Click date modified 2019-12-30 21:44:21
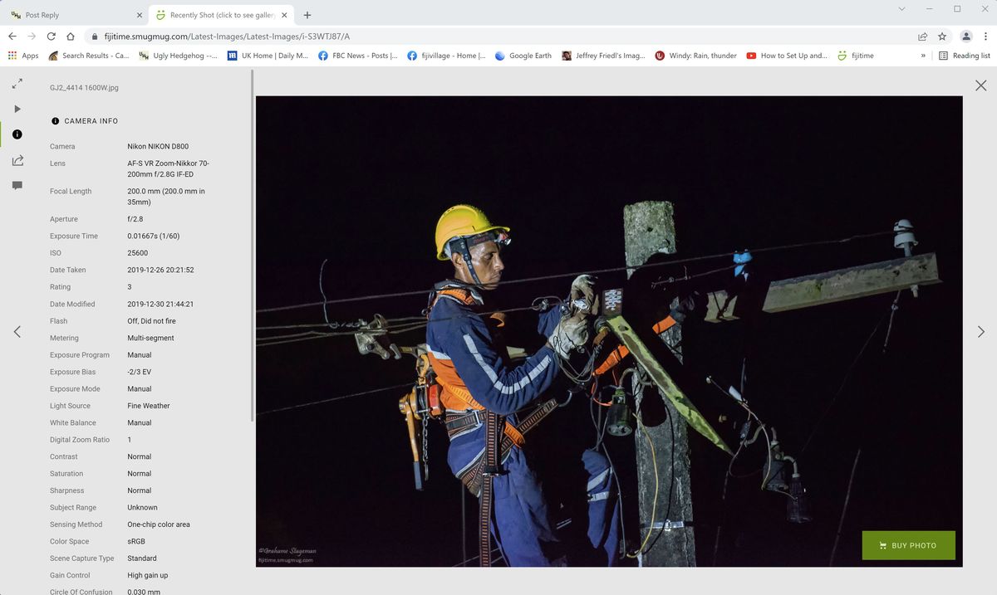 [x=160, y=304]
